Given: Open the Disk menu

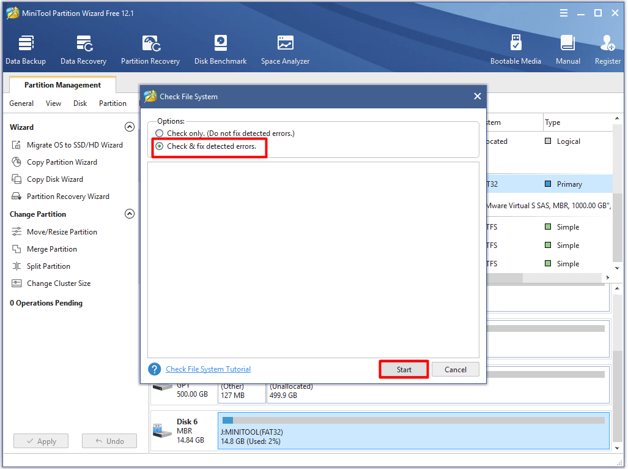Looking at the screenshot, I should tap(80, 103).
